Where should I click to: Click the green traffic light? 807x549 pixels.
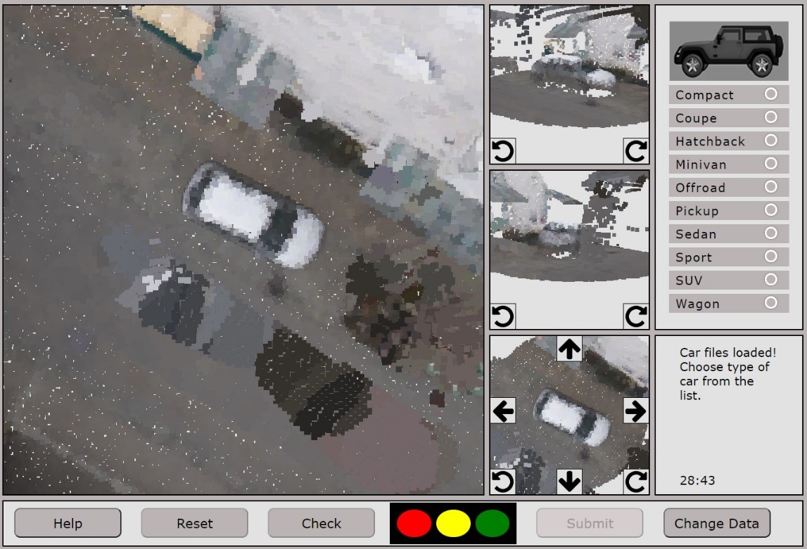(493, 523)
